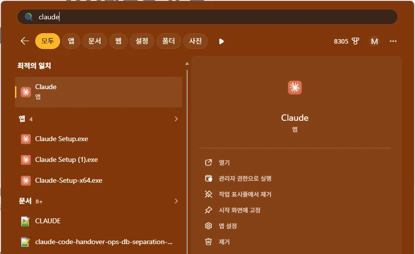Screen dimensions: 415x254
Task: Open the Claude best match result
Action: (x=98, y=92)
